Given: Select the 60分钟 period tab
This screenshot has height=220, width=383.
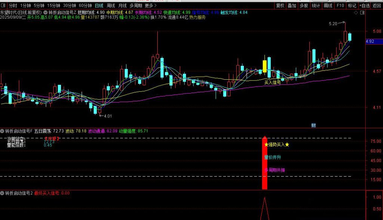Looking at the screenshot, I should click(86, 6).
